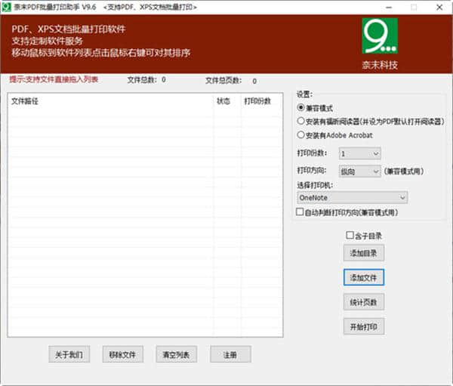453x386 pixels.
Task: Click the red hint text 提示:支持文件直接拖入列表
Action: coord(54,79)
